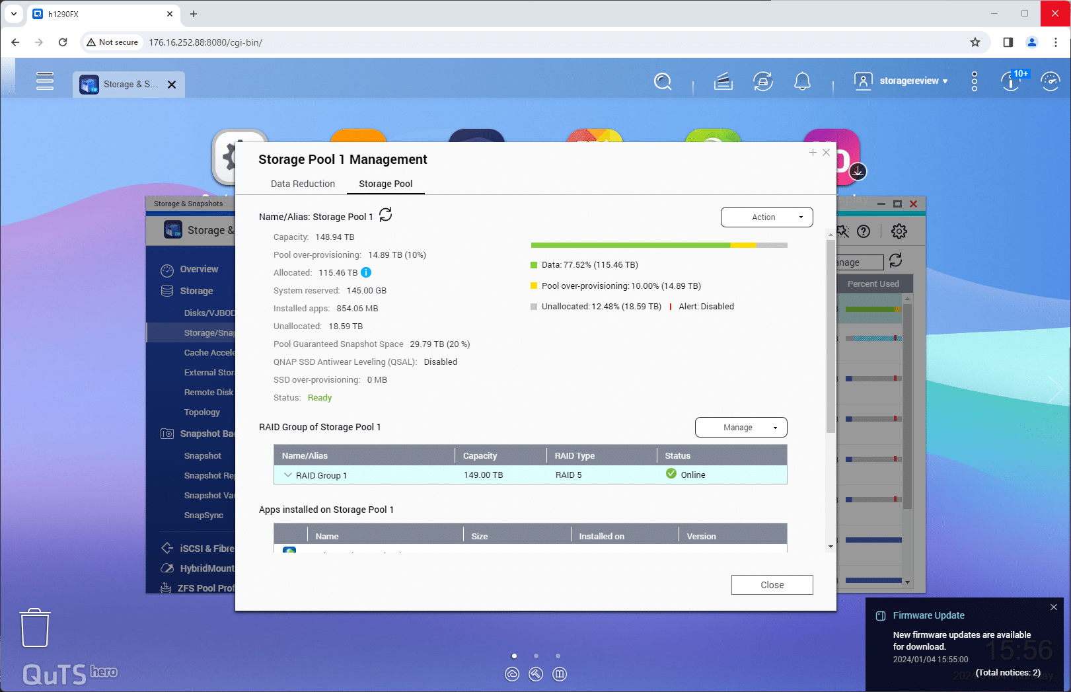Sort by Capacity column header
1071x692 pixels.
point(500,455)
